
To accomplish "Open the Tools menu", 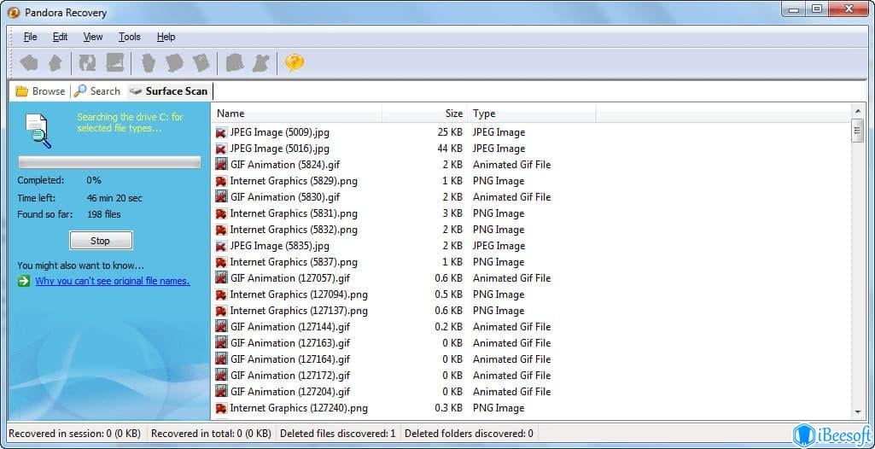I will click(130, 37).
